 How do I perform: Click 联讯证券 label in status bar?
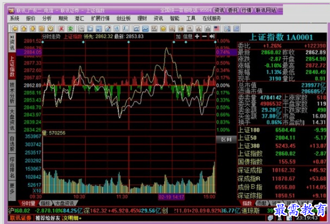click(20, 218)
